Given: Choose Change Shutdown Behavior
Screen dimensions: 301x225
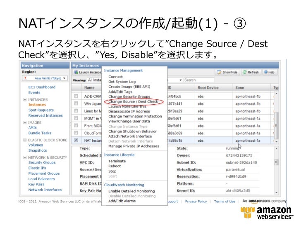Looking at the screenshot, I should (x=132, y=131).
